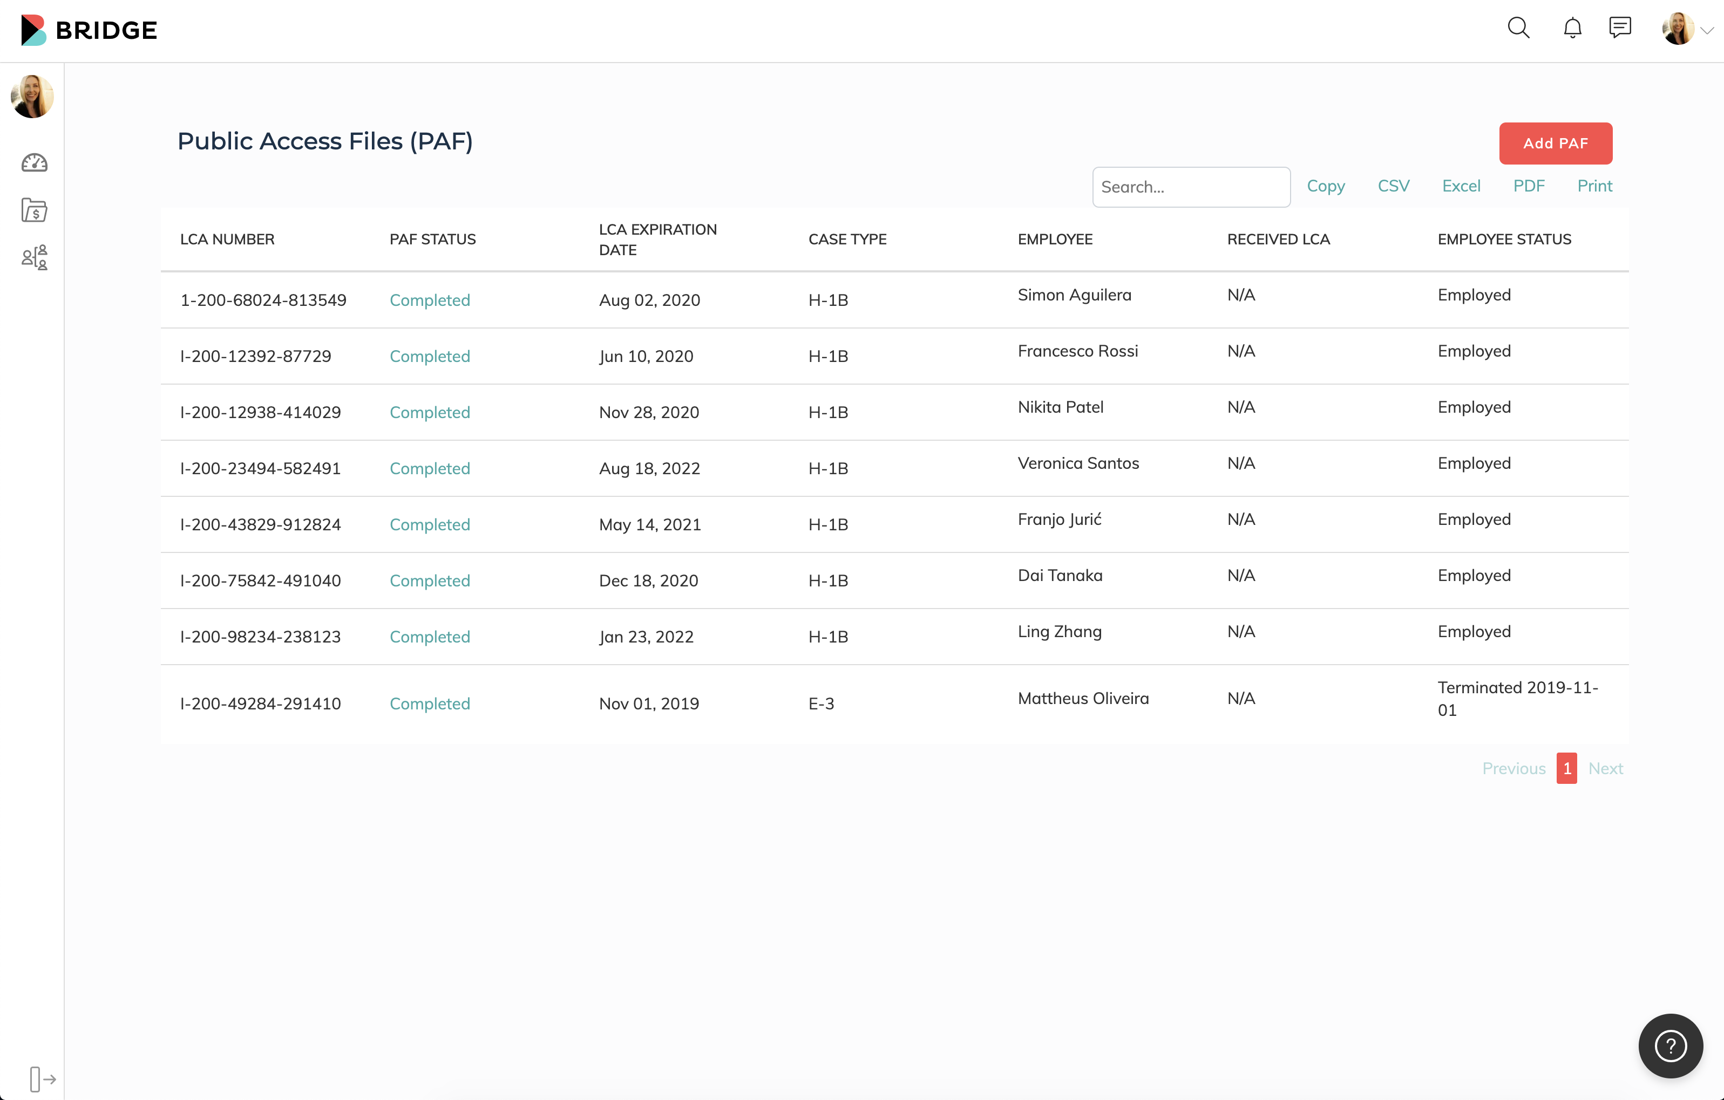Export the table to Excel

pos(1461,186)
